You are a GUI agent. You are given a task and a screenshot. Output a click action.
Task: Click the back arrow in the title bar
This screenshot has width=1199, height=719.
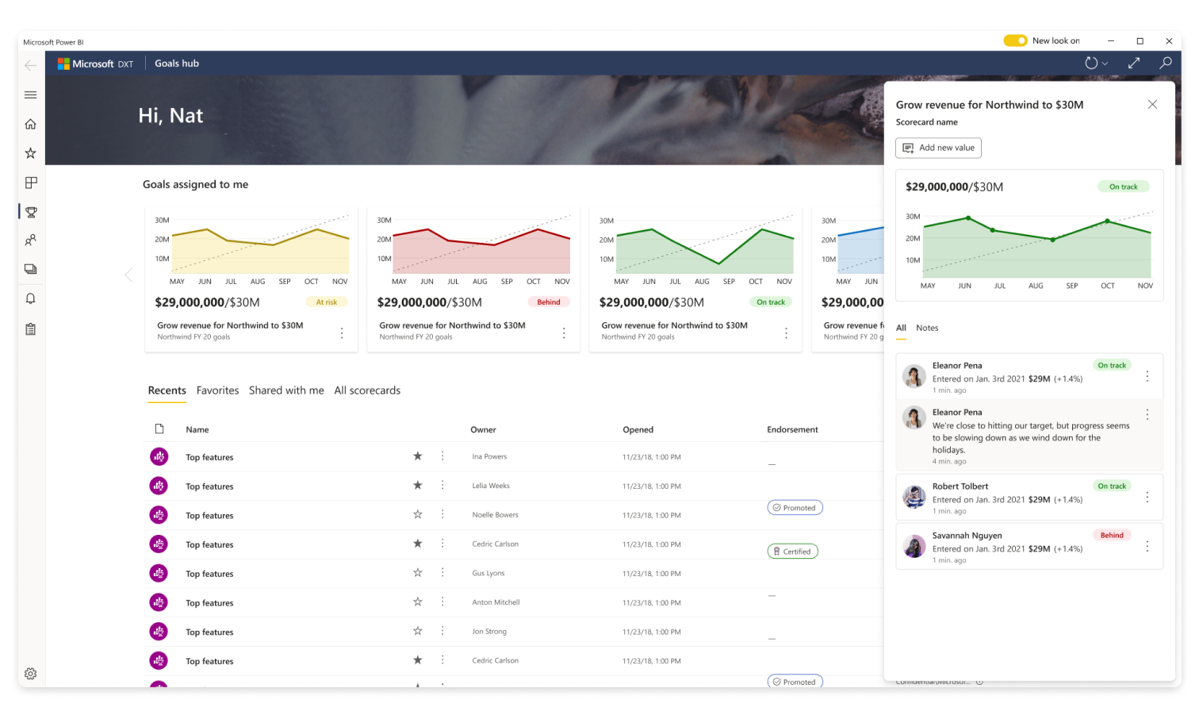click(31, 65)
